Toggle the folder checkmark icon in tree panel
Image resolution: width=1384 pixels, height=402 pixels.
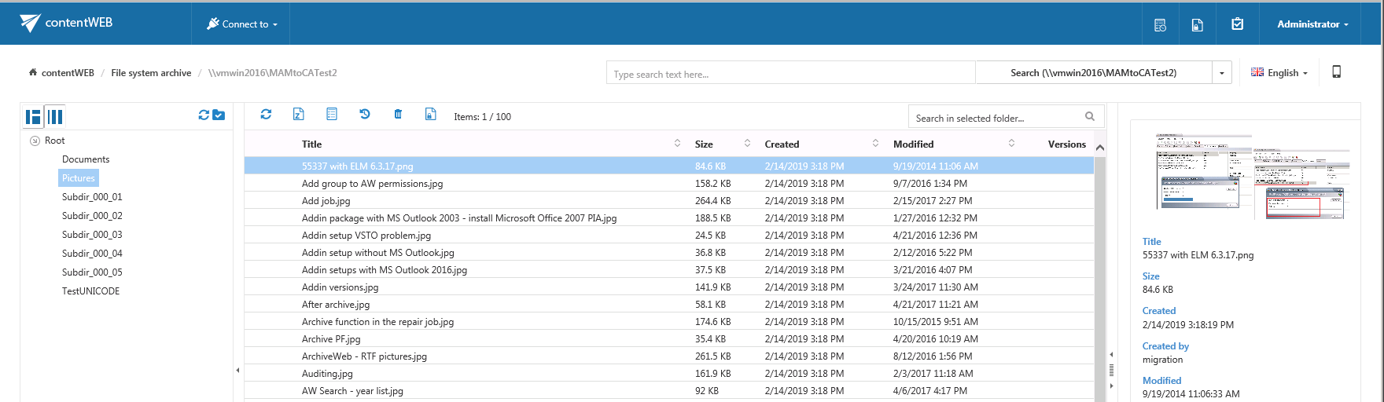[219, 115]
